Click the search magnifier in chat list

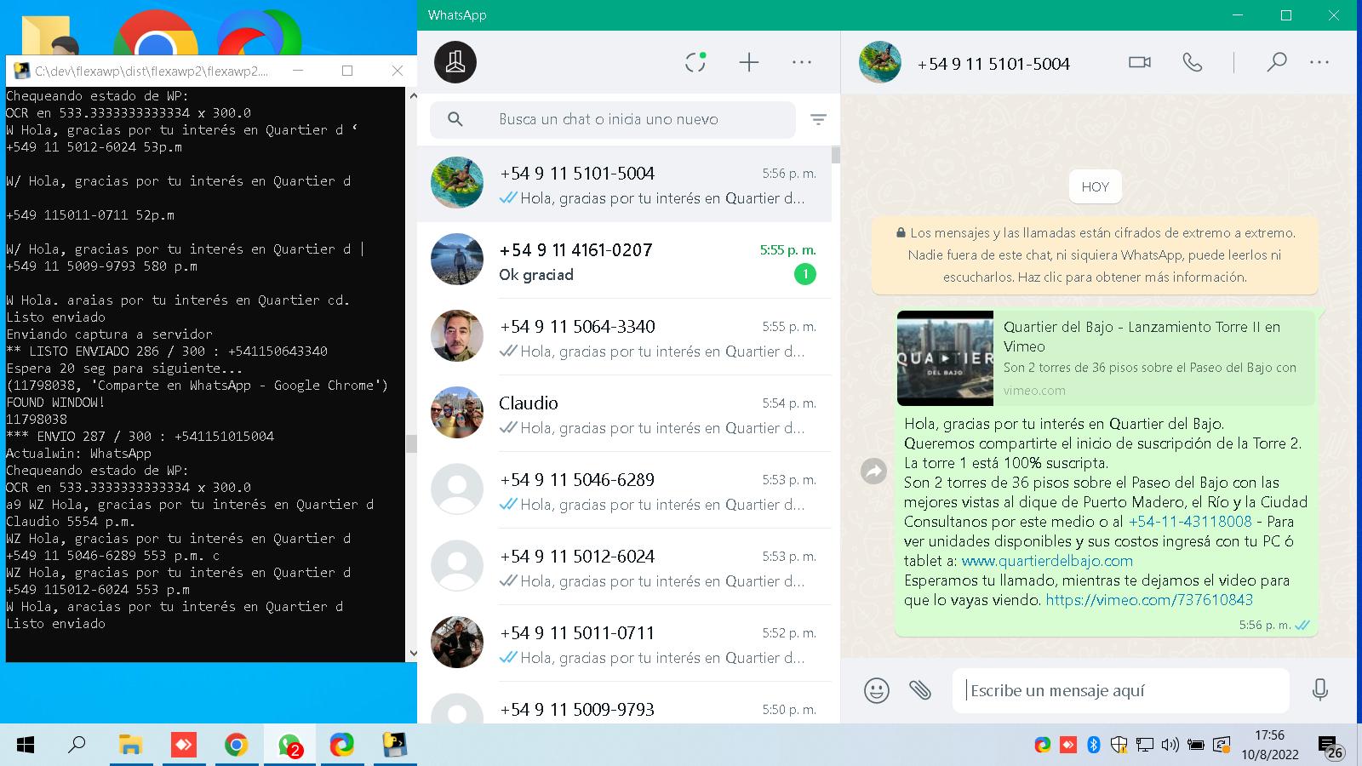[x=455, y=119]
